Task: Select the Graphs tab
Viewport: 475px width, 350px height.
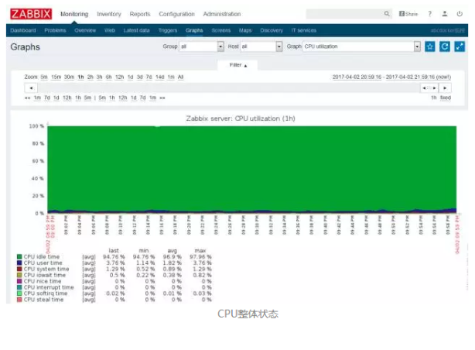Action: [194, 30]
